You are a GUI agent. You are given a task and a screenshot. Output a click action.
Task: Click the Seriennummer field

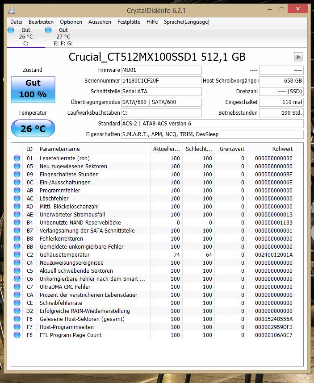click(162, 81)
